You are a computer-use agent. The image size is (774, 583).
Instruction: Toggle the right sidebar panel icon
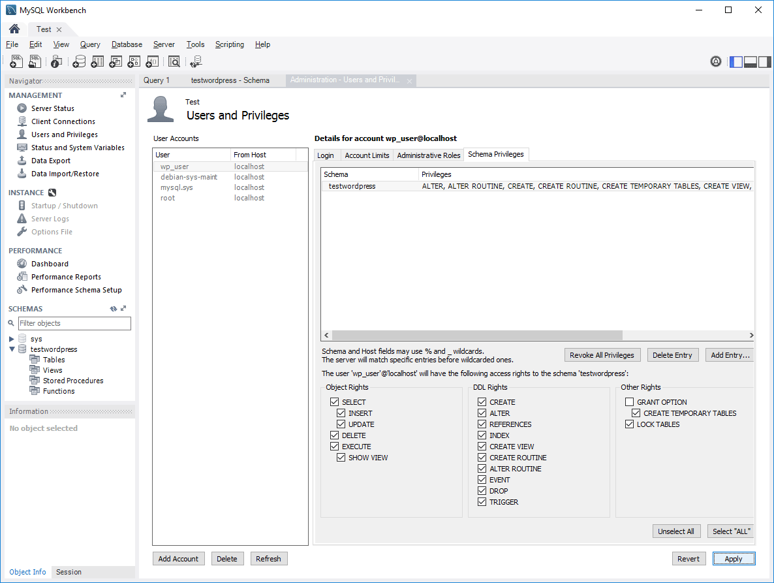(x=765, y=62)
